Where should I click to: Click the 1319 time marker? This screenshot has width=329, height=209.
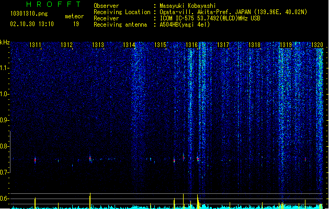[286, 45]
